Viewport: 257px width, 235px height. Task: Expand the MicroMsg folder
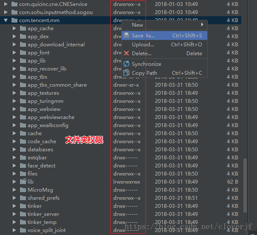[14, 190]
